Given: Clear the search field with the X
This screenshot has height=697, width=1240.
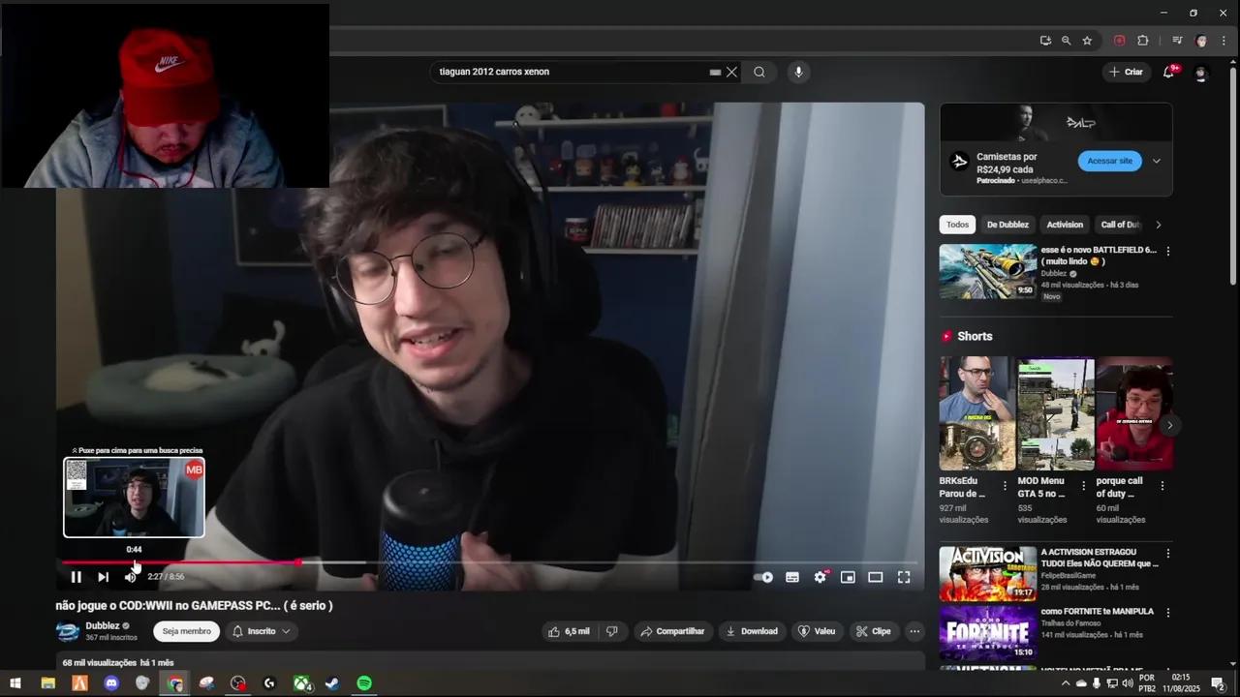Looking at the screenshot, I should pyautogui.click(x=731, y=71).
